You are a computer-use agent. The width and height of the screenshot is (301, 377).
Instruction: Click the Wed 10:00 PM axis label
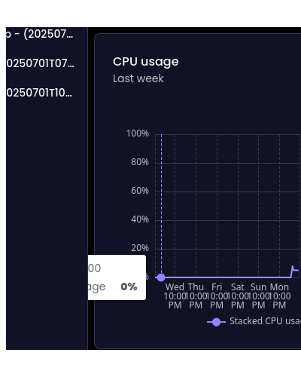click(175, 296)
